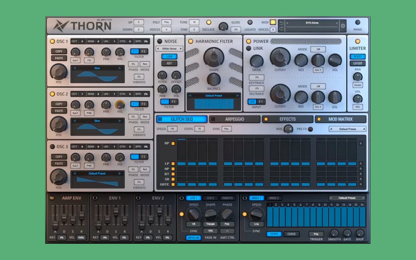This screenshot has height=260, width=416.
Task: Click the OSC 1 COPY button
Action: click(x=59, y=52)
